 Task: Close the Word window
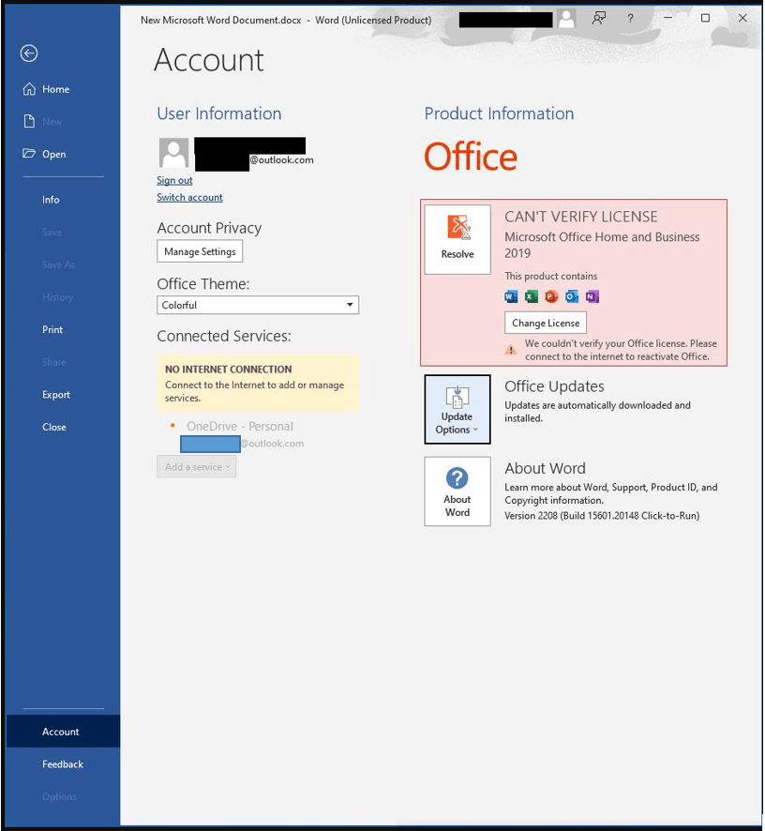point(742,18)
